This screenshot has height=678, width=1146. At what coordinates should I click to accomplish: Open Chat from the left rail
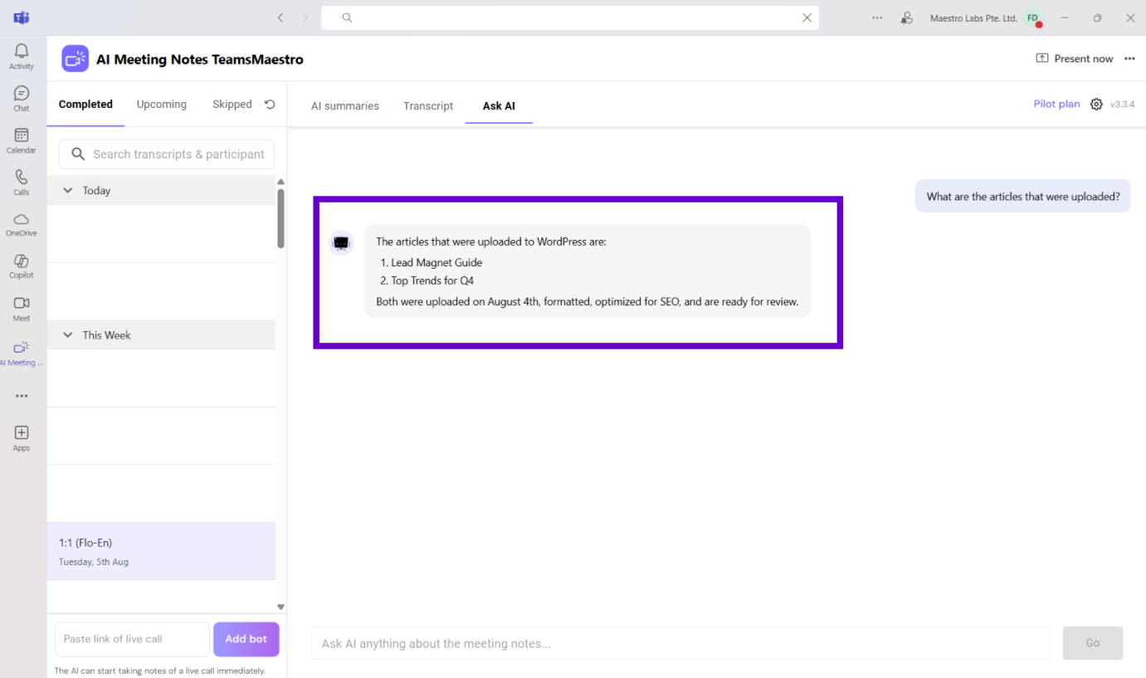22,99
